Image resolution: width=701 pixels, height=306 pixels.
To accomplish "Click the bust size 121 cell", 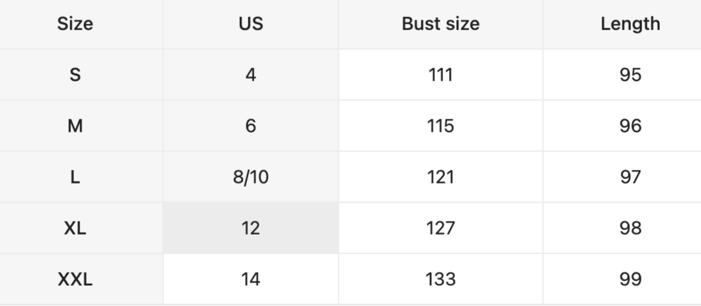I will 440,177.
